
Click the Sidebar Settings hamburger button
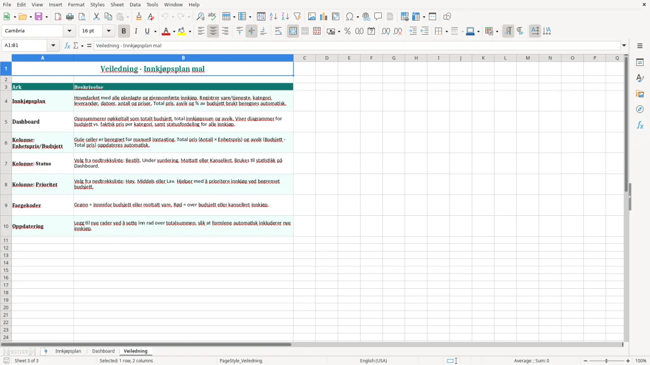pyautogui.click(x=640, y=46)
